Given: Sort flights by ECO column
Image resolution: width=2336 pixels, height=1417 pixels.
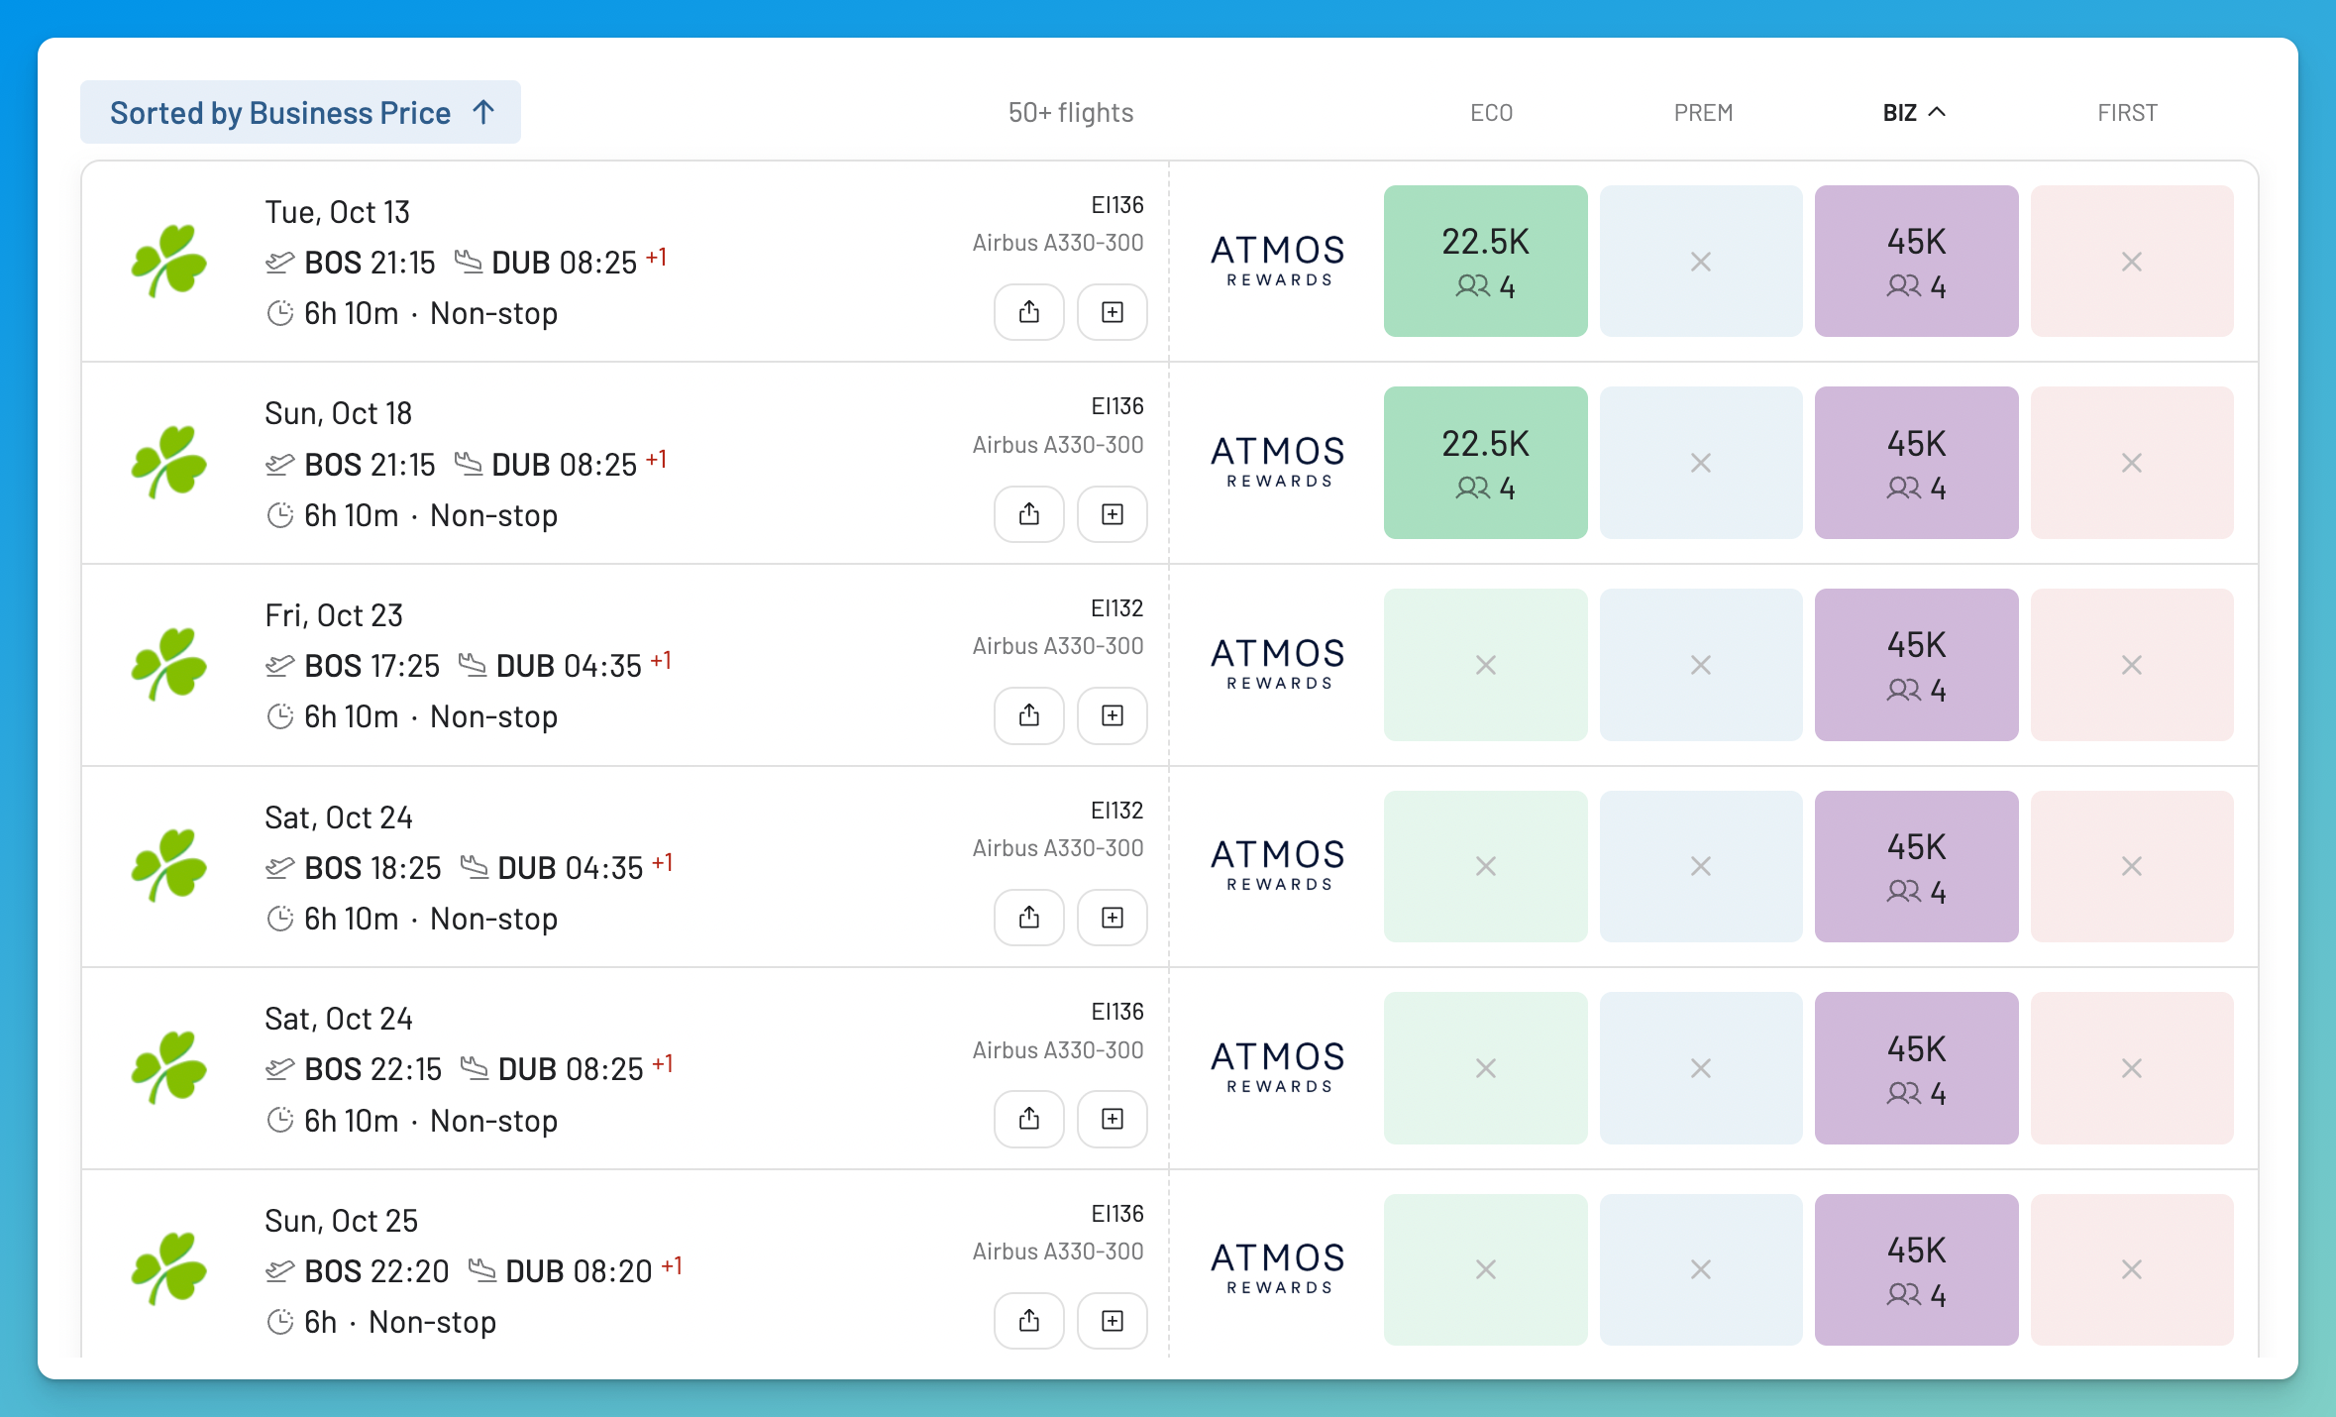Looking at the screenshot, I should click(1491, 113).
